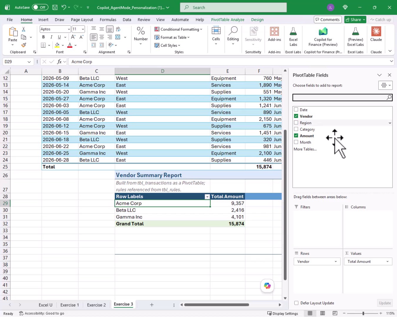The height and width of the screenshot is (317, 397).
Task: Open Copilot for Finance
Action: pos(323,37)
